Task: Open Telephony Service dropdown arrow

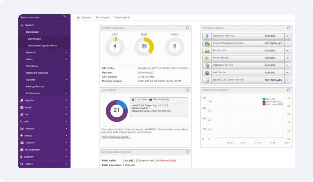Action: click(x=287, y=36)
